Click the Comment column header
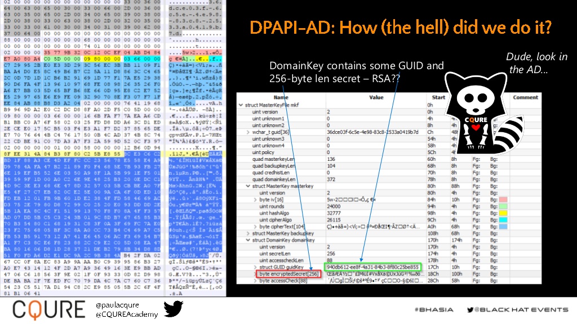The width and height of the screenshot is (577, 324). [526, 97]
